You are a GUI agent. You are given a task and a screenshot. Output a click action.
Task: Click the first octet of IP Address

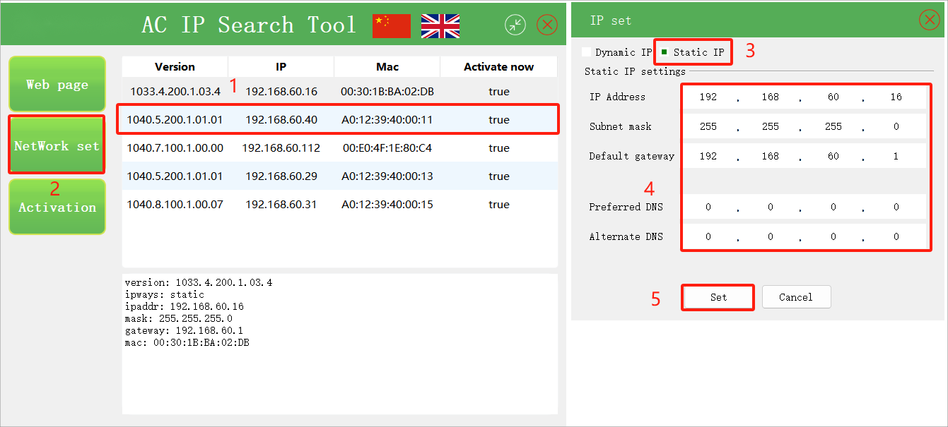tap(708, 97)
